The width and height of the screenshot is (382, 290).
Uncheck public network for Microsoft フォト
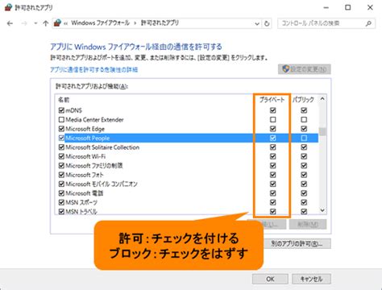click(304, 175)
